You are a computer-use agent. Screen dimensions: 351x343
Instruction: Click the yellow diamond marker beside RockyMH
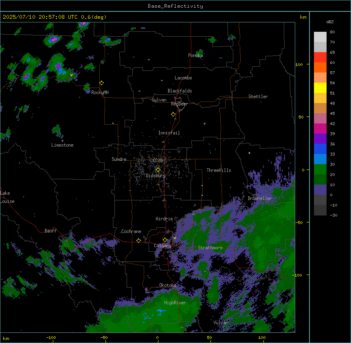102,83
